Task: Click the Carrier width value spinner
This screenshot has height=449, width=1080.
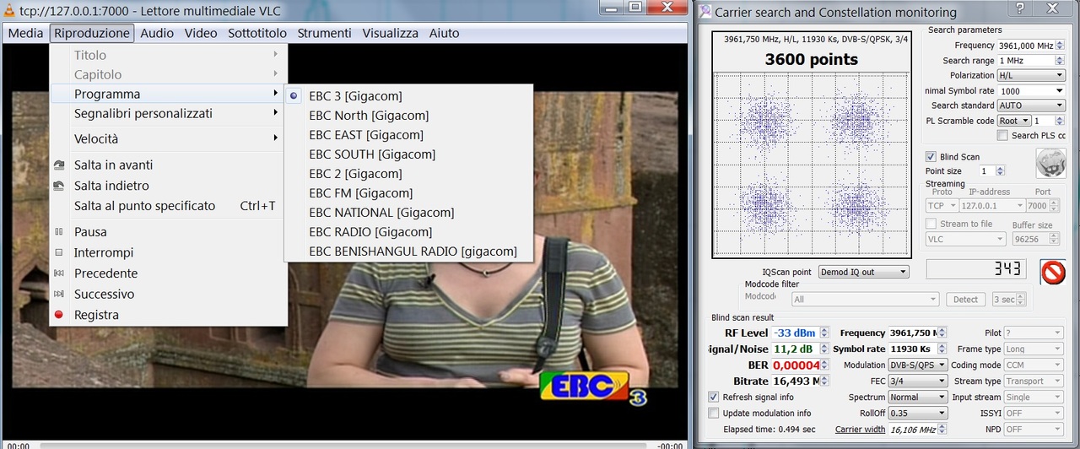Action: tap(942, 430)
